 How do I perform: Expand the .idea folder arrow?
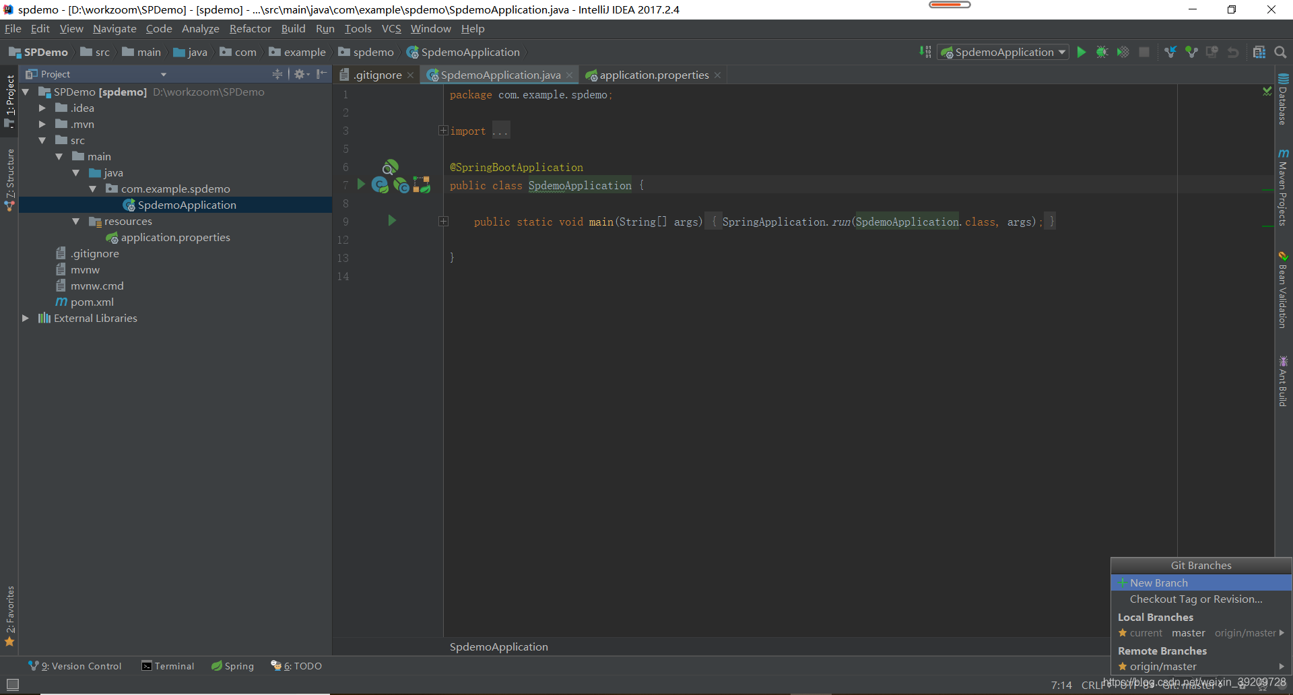click(x=42, y=108)
